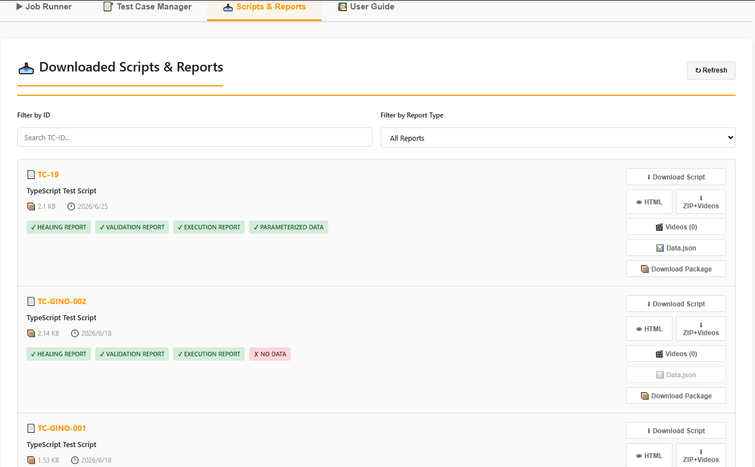Click clock icon on TC-GINO-002 row

(75, 333)
